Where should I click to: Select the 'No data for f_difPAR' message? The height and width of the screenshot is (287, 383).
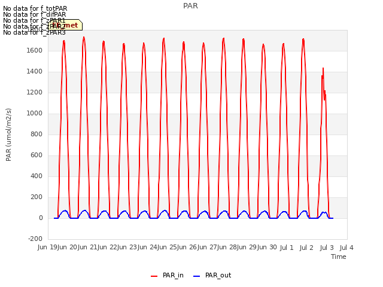(x=35, y=14)
